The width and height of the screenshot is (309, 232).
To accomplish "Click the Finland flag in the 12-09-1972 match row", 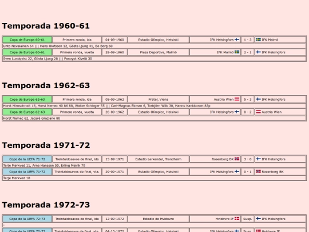I will (x=258, y=219).
